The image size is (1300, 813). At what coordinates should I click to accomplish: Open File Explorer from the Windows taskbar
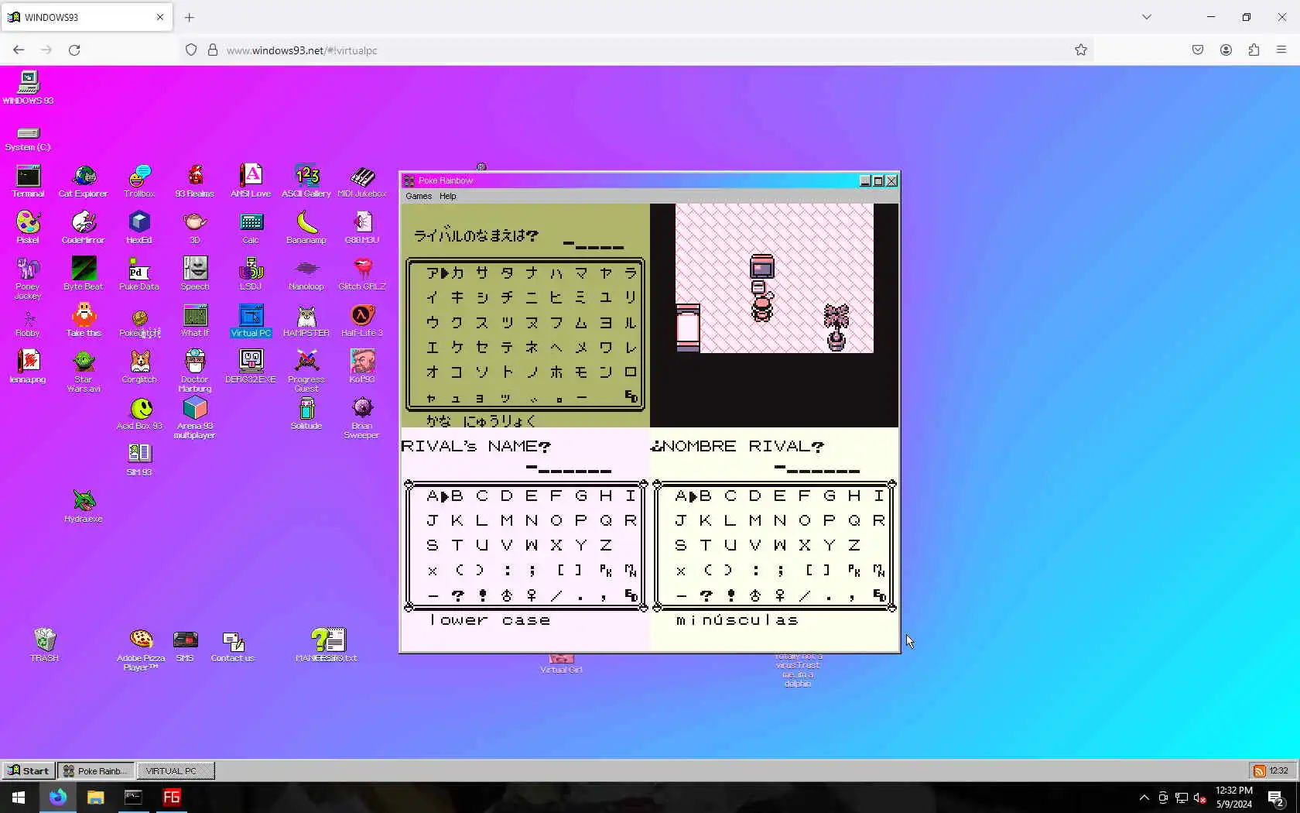click(95, 798)
